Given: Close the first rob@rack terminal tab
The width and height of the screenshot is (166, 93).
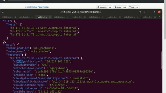Looking at the screenshot, I should click(15, 17).
